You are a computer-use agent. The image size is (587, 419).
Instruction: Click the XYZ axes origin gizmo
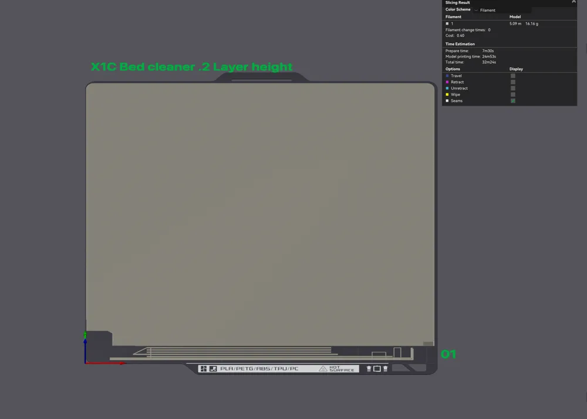(x=85, y=363)
